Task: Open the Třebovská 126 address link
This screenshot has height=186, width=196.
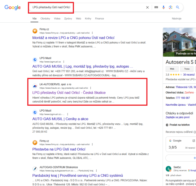Action: point(186,87)
